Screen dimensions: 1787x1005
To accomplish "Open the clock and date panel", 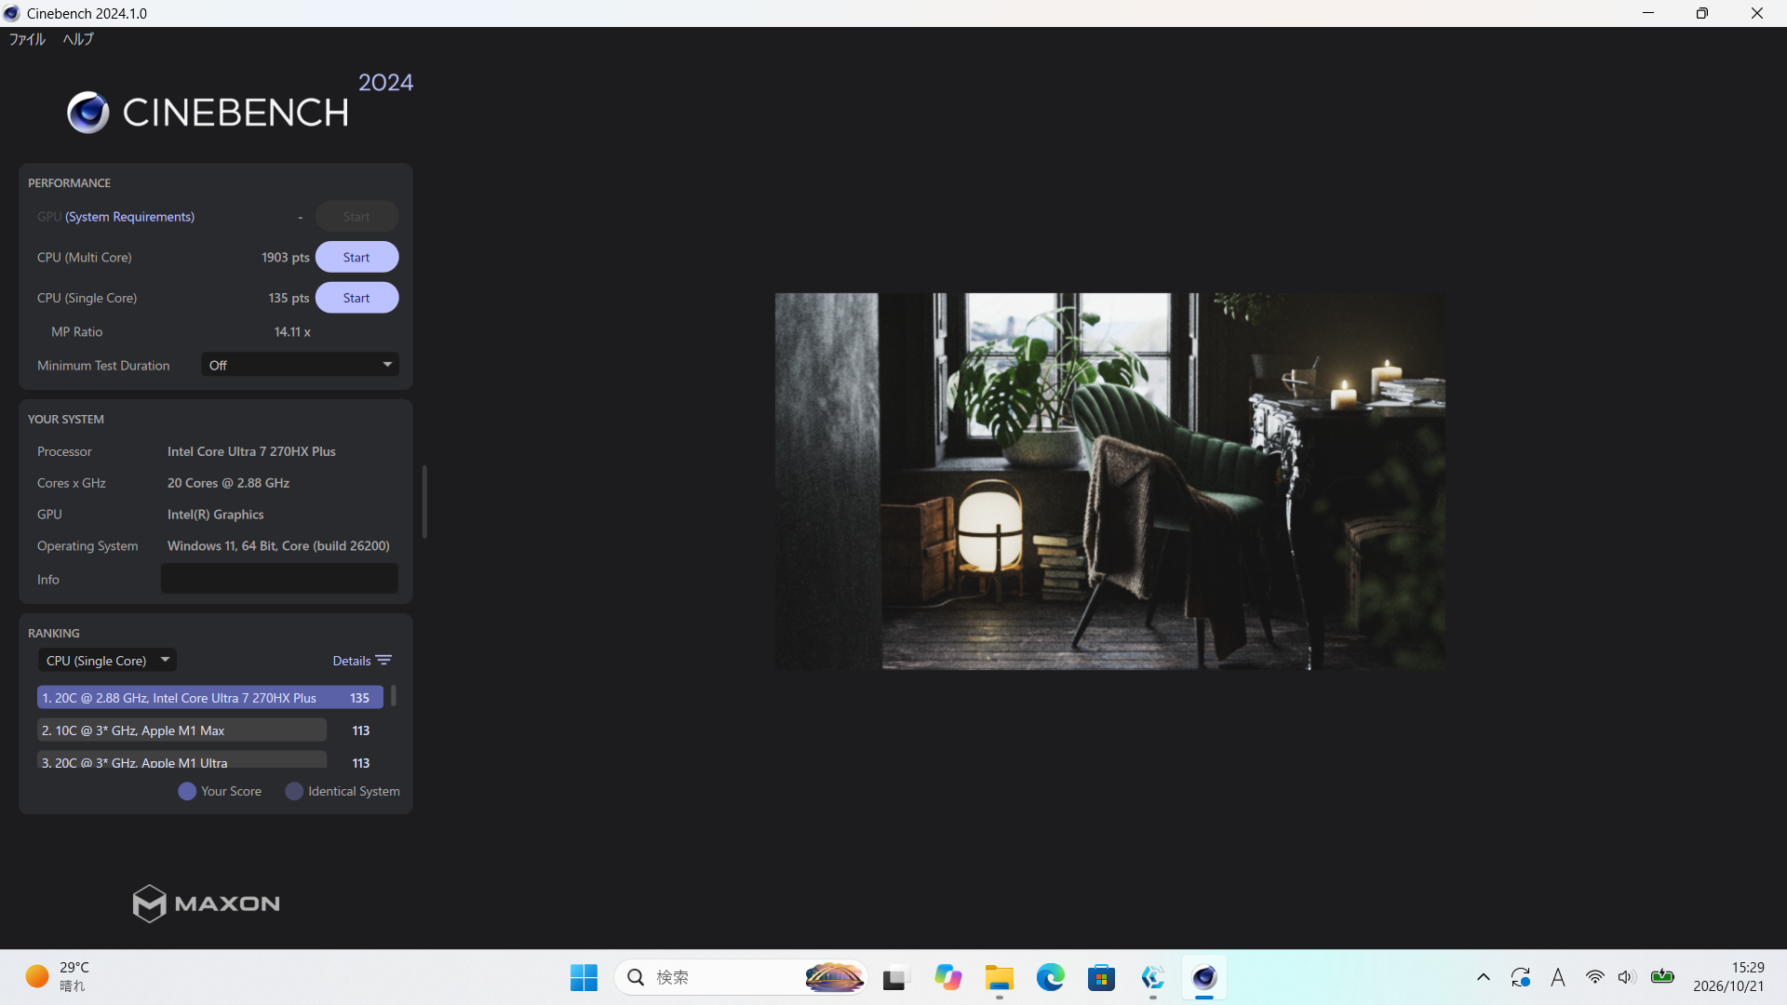I will pyautogui.click(x=1728, y=977).
